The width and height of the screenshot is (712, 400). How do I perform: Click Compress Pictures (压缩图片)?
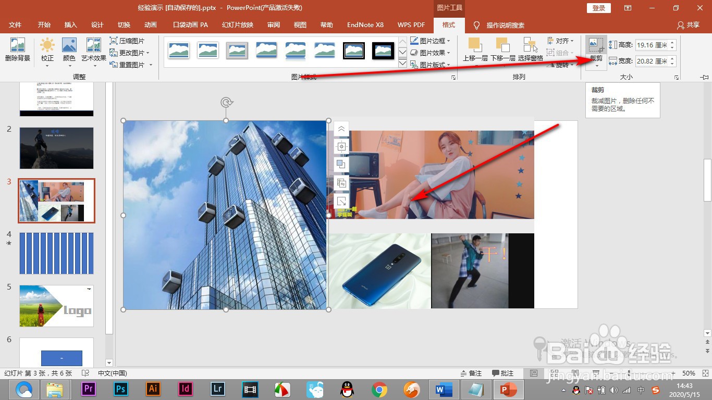127,41
